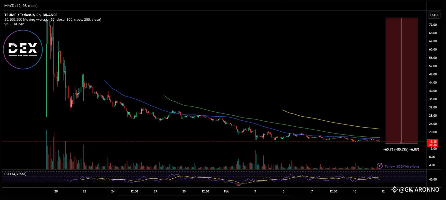Click the 41:48 candle countdown label

pos(432,145)
